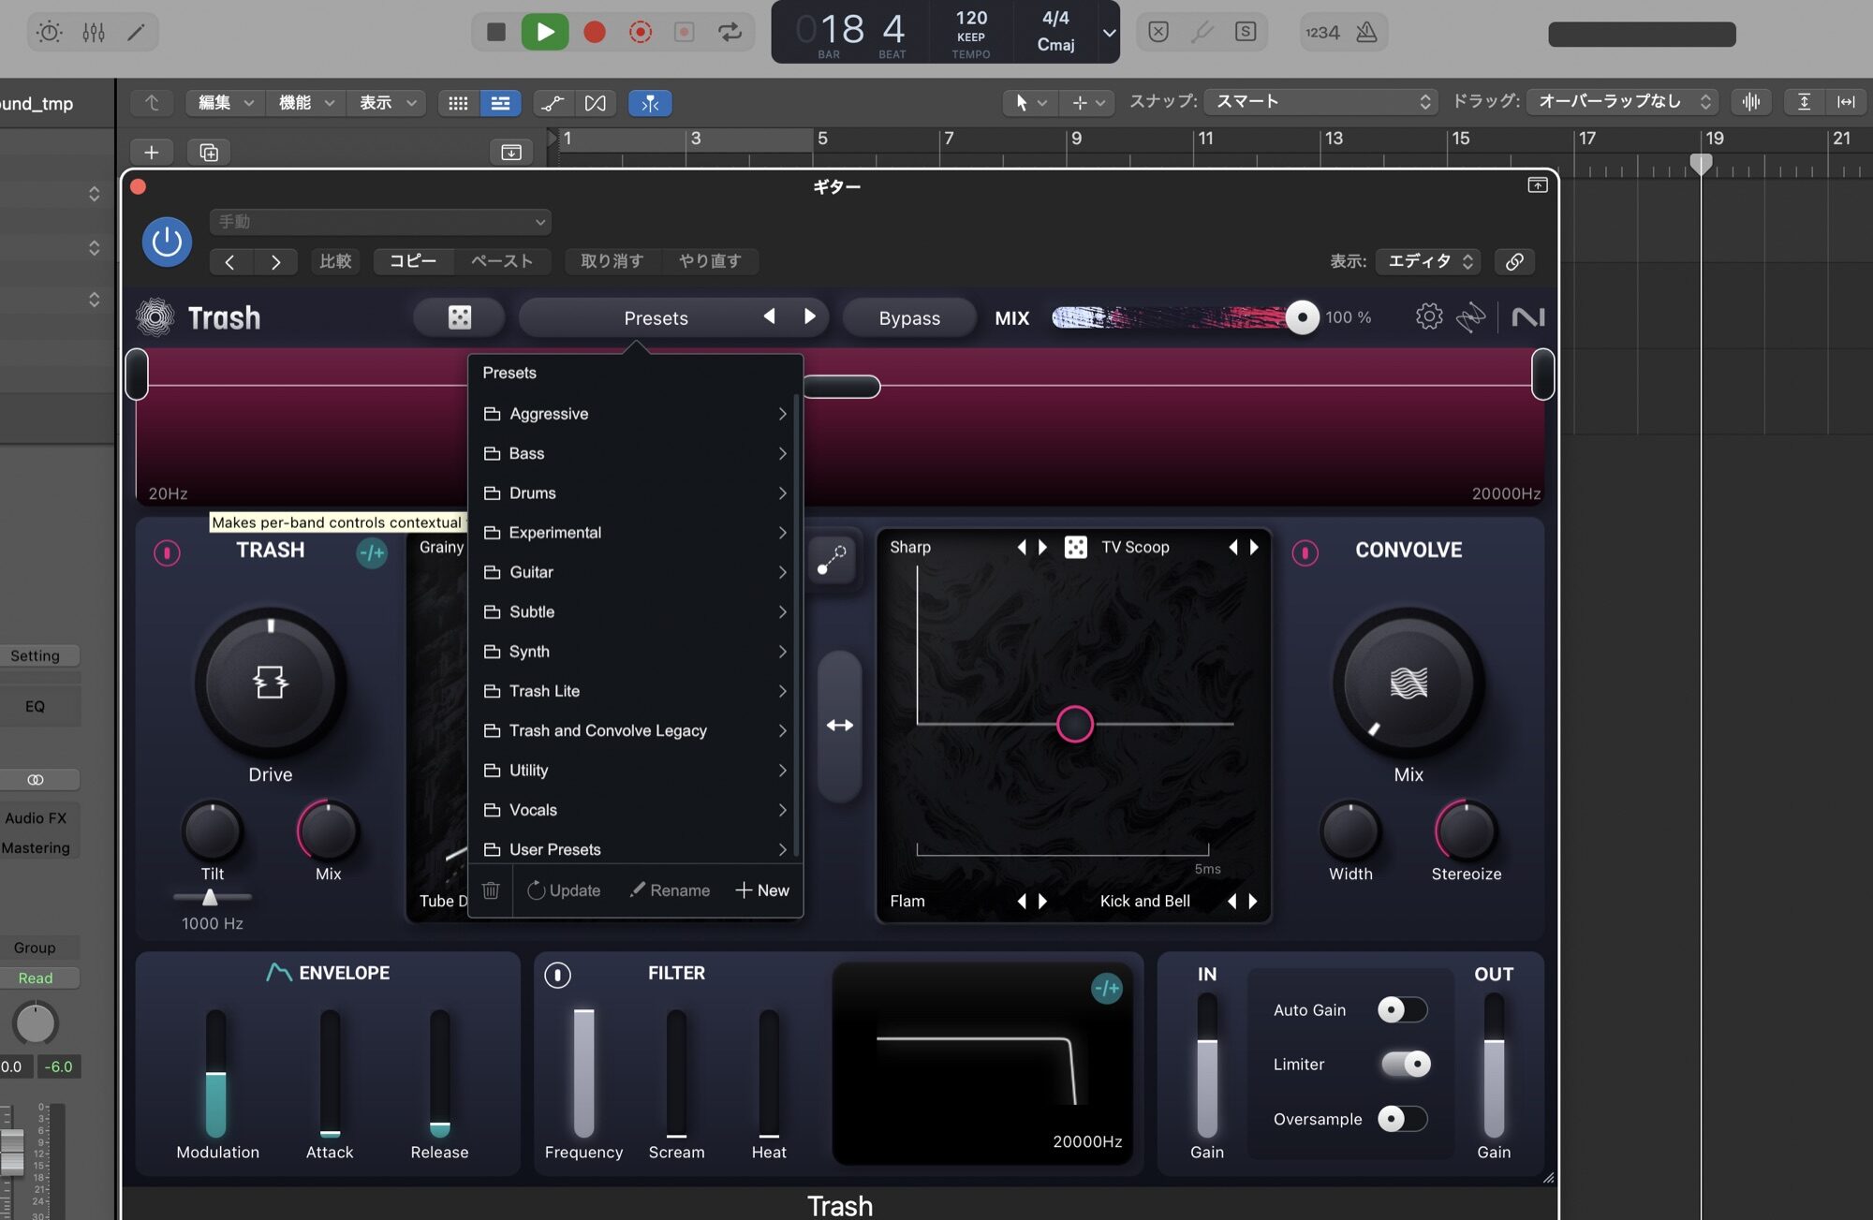Toggle the TRASH module power button

tap(167, 552)
